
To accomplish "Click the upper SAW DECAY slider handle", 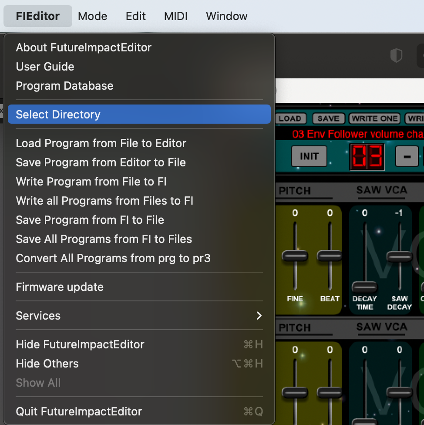I will tap(399, 256).
